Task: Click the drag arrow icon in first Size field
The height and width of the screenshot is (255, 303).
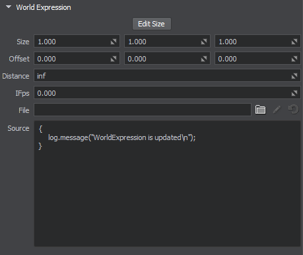Action: click(x=114, y=42)
